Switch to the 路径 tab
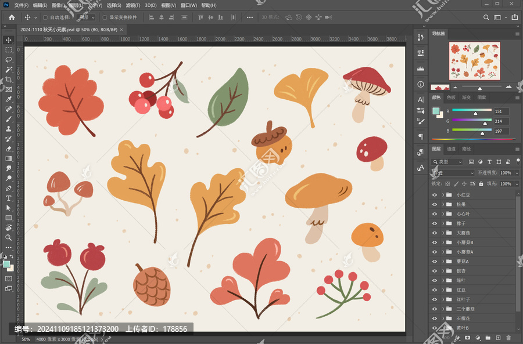 [466, 149]
